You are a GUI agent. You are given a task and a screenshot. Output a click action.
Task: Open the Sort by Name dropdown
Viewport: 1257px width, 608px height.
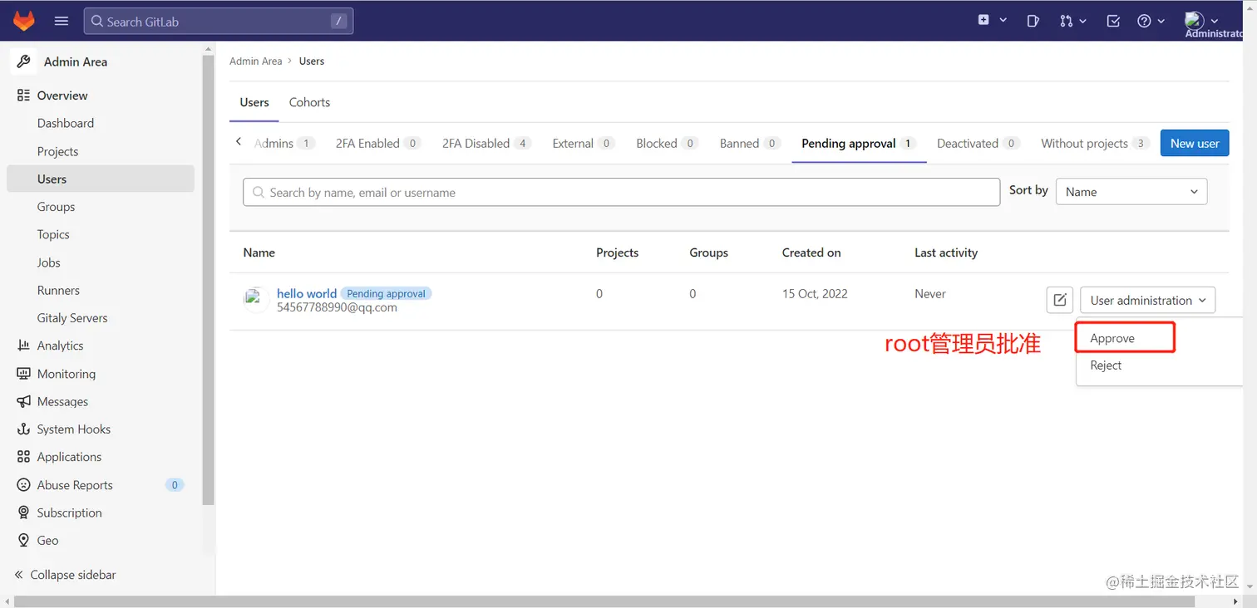pyautogui.click(x=1131, y=192)
